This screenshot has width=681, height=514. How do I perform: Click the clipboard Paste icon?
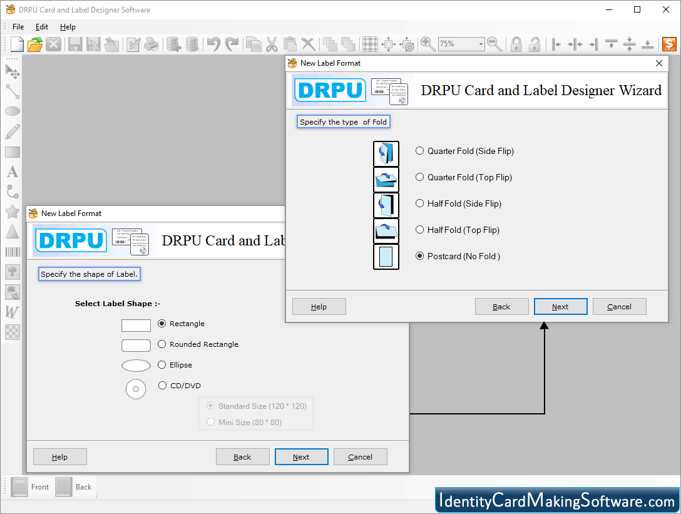pos(290,44)
